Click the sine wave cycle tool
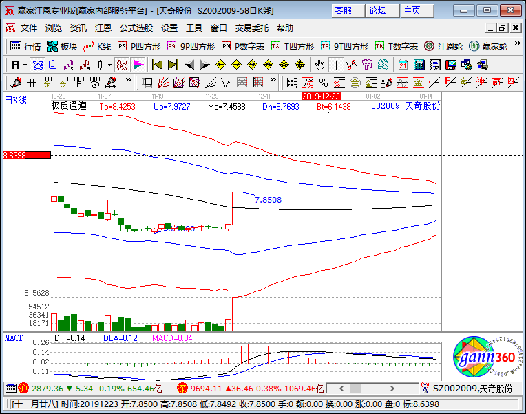Screen dimensions: 526x414 (x=403, y=83)
